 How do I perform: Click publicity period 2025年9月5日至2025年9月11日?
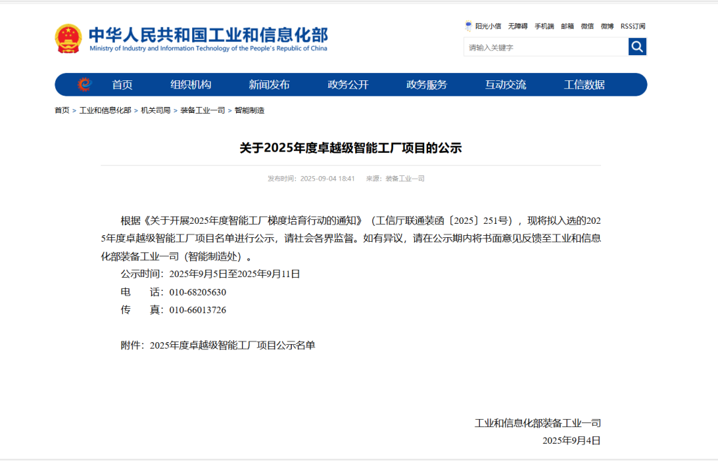(x=235, y=274)
